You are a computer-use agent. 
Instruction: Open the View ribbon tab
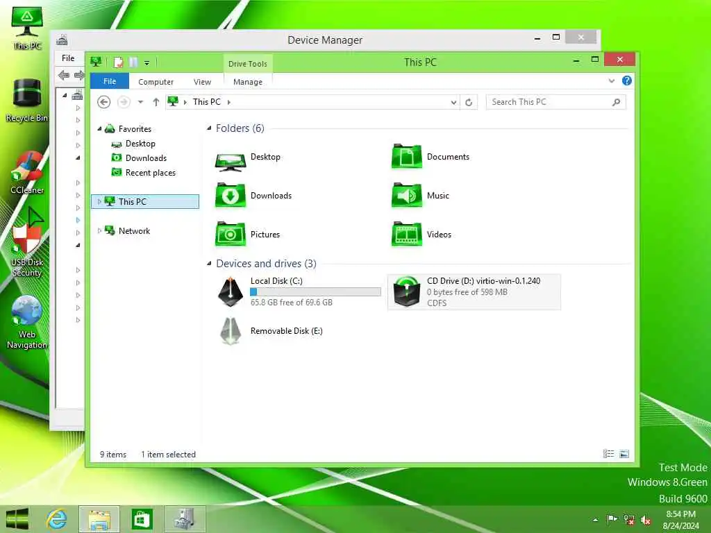202,82
